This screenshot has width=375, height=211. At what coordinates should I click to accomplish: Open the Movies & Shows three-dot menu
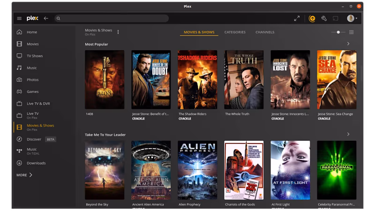click(118, 32)
